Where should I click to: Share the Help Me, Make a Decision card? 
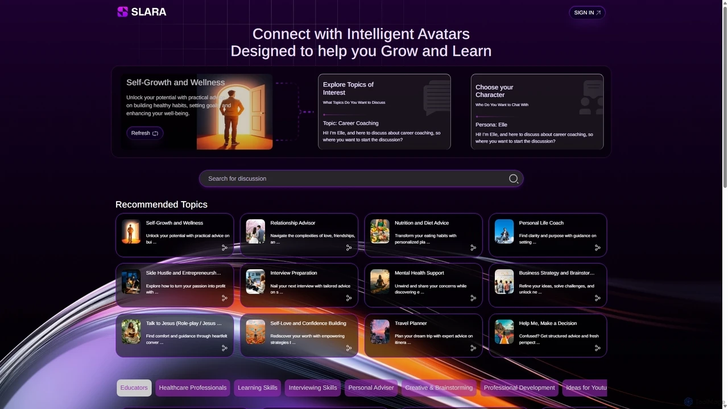597,348
